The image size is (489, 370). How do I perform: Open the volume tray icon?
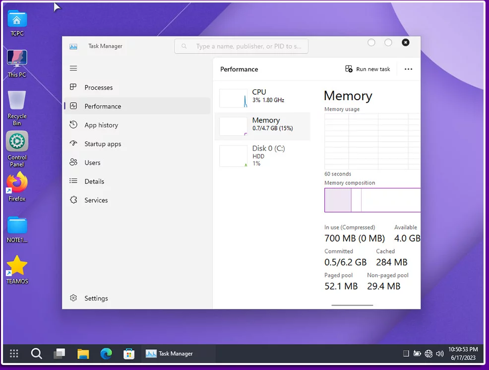click(440, 354)
